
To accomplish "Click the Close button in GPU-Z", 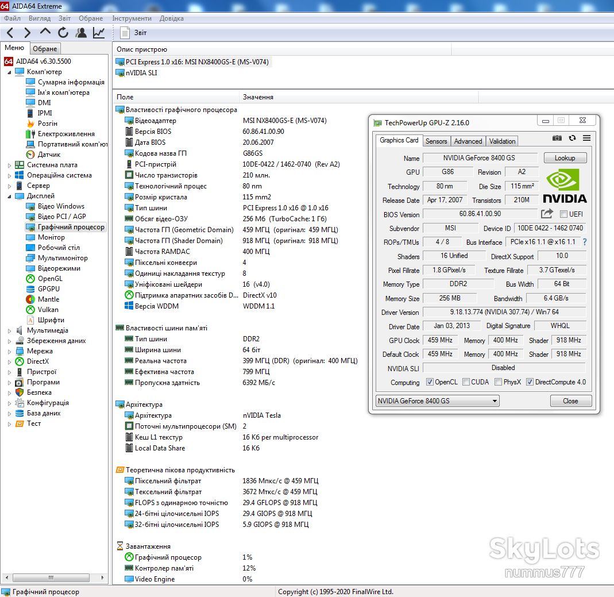I will click(570, 400).
